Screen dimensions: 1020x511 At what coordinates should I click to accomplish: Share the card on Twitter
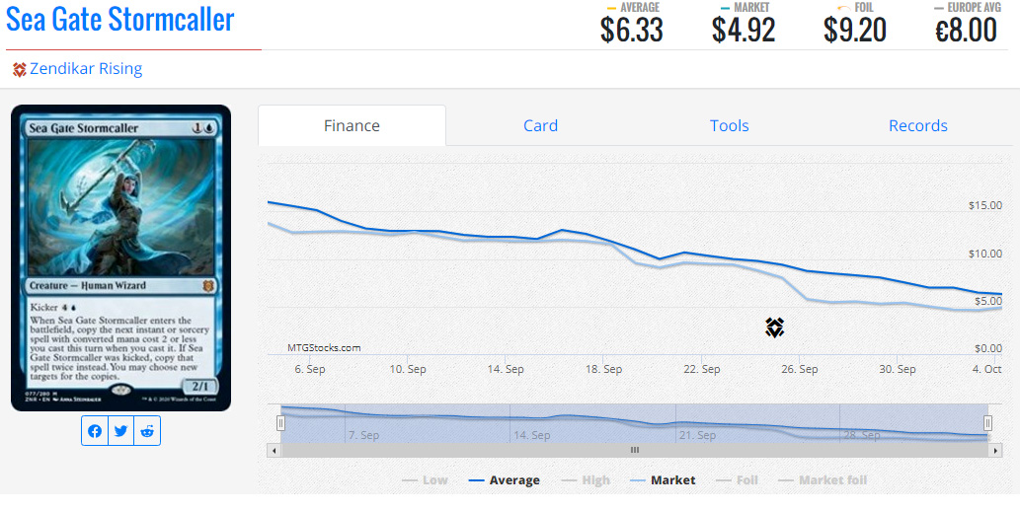coord(120,431)
